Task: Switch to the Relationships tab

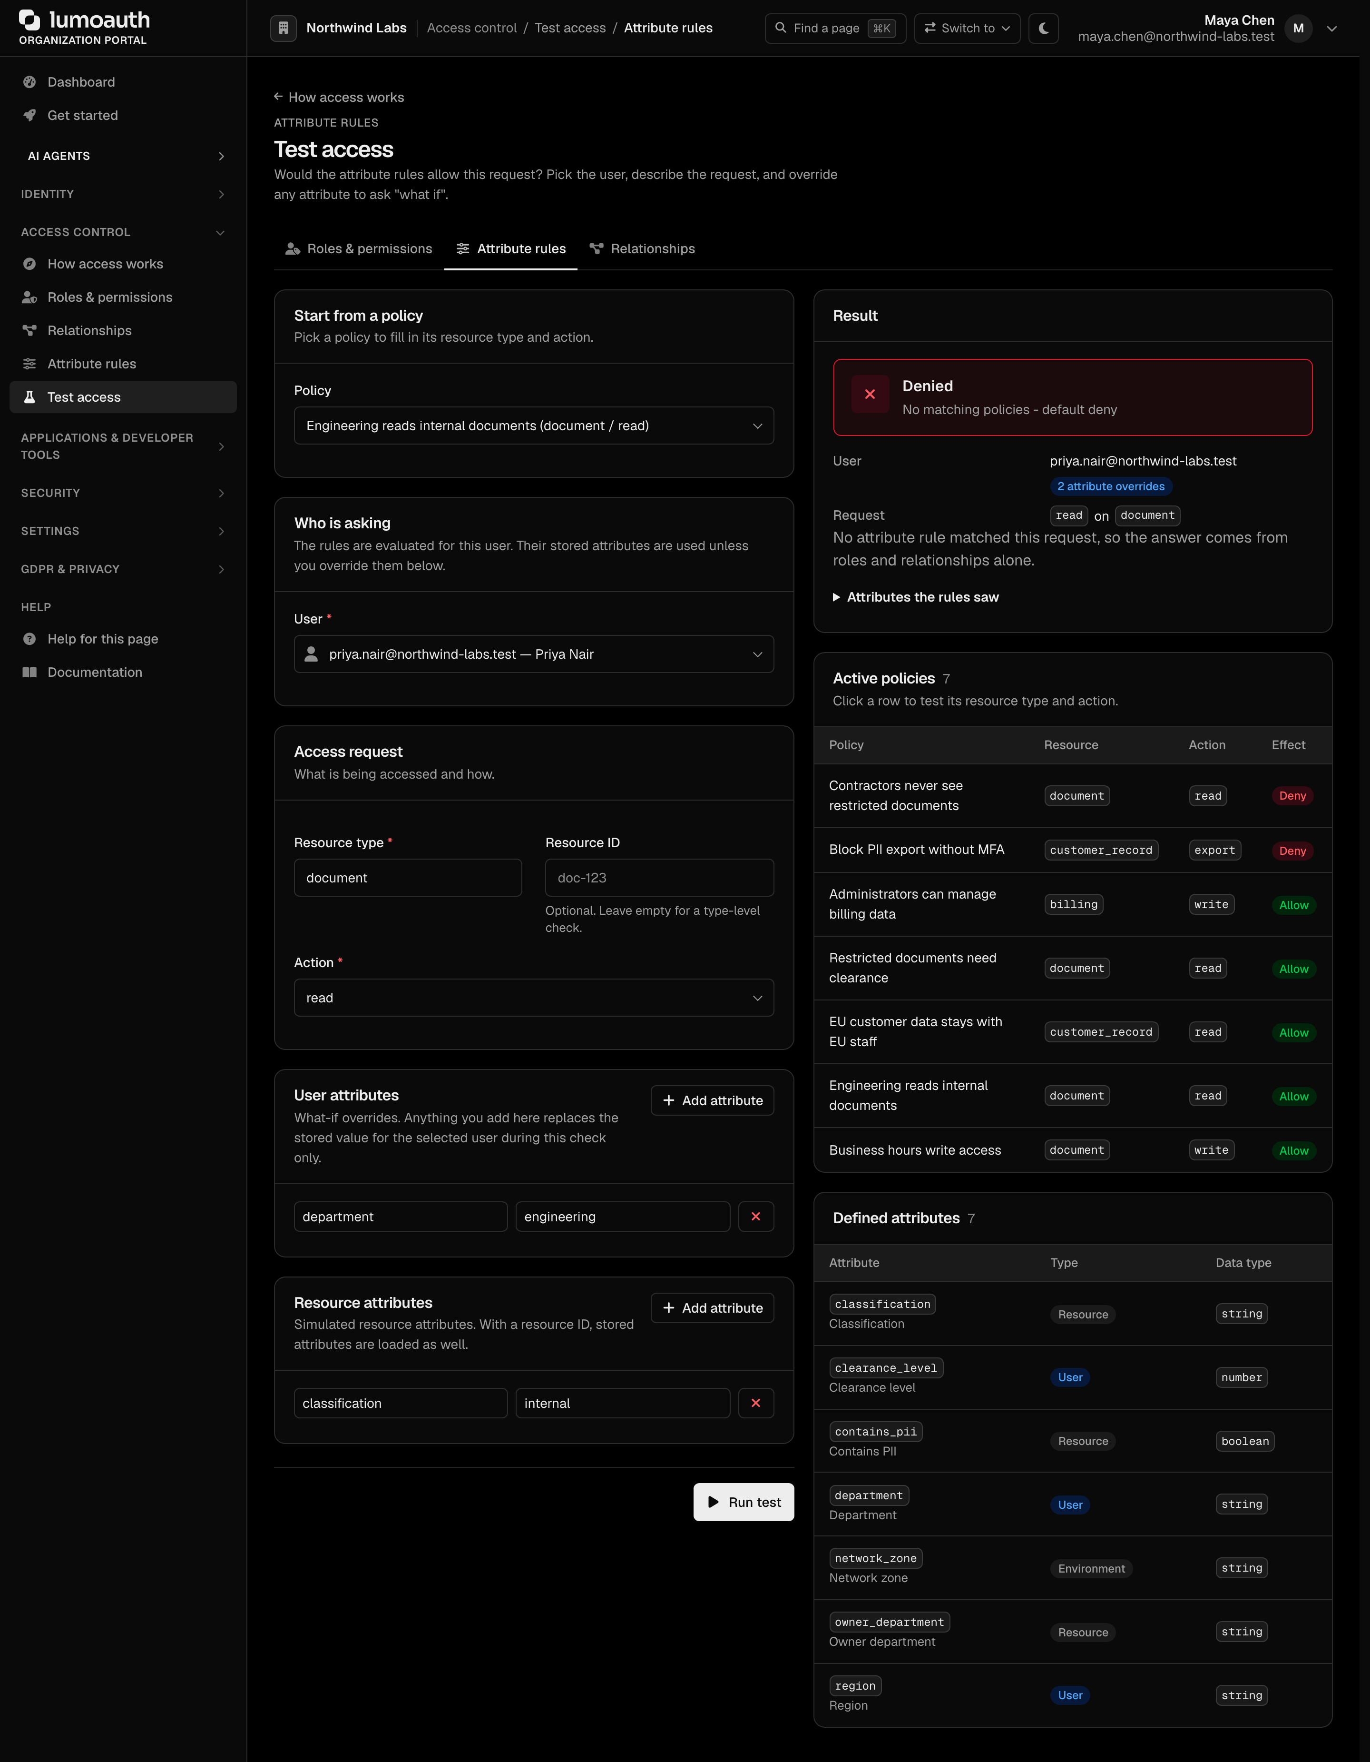Action: point(642,249)
